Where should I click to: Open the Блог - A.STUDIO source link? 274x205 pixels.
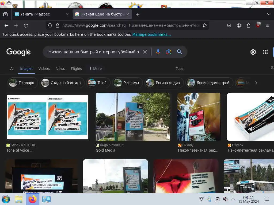coord(21,145)
